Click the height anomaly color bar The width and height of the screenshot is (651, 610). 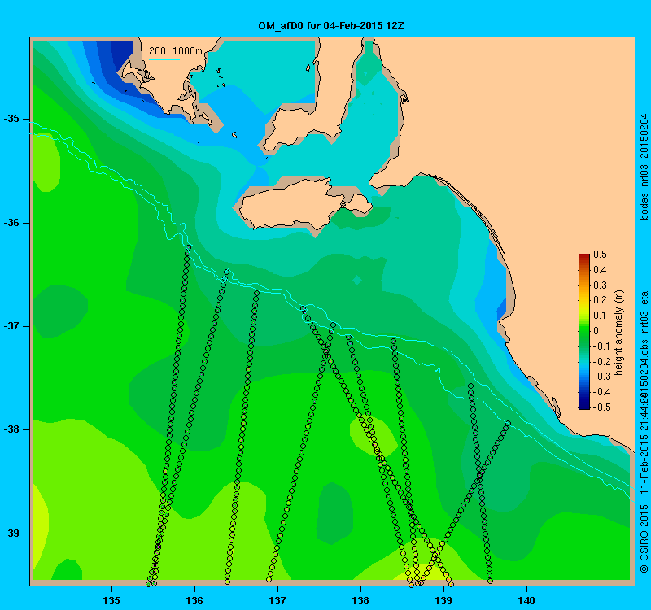(x=584, y=331)
